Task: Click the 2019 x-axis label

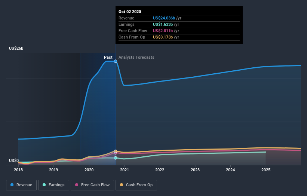Action: (x=53, y=170)
